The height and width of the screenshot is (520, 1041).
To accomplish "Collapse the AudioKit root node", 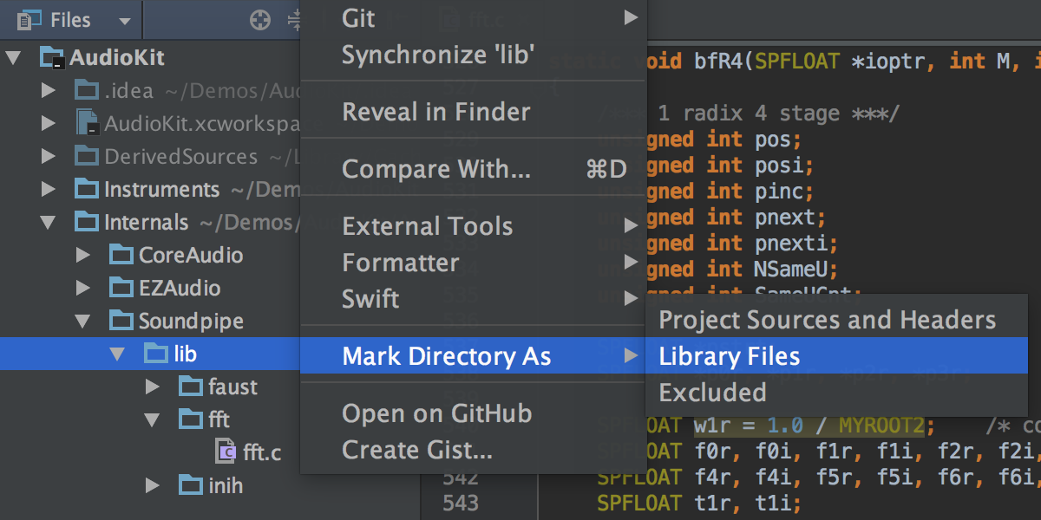I will tap(13, 59).
